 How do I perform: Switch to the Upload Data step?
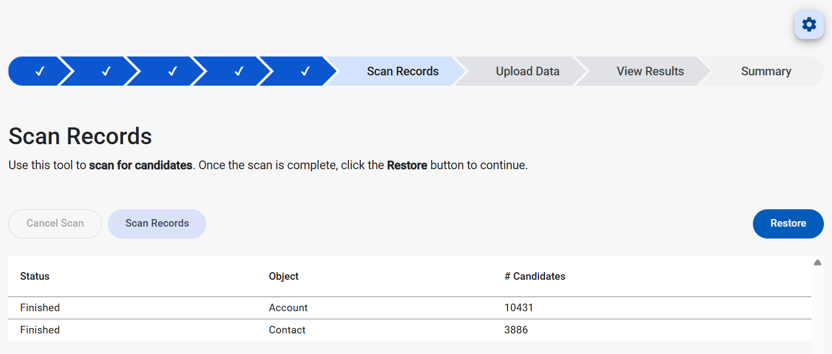pos(527,71)
